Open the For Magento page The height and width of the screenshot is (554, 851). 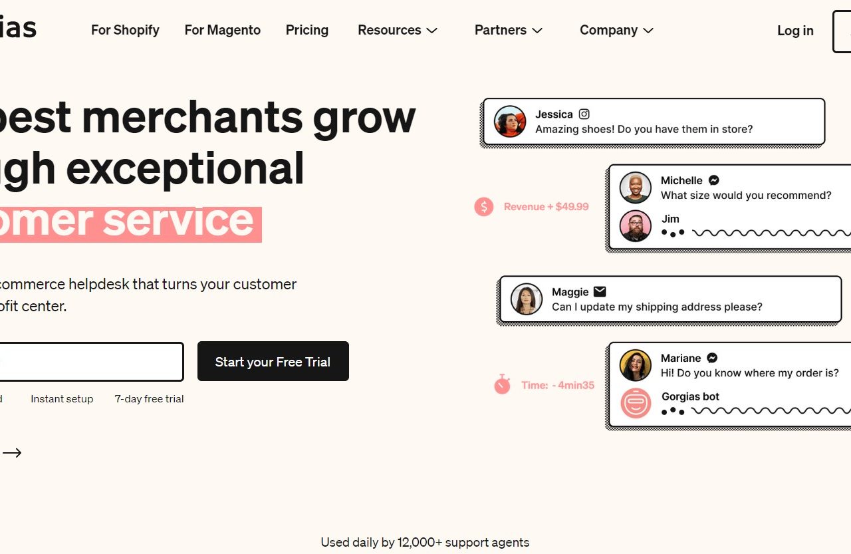click(x=222, y=31)
